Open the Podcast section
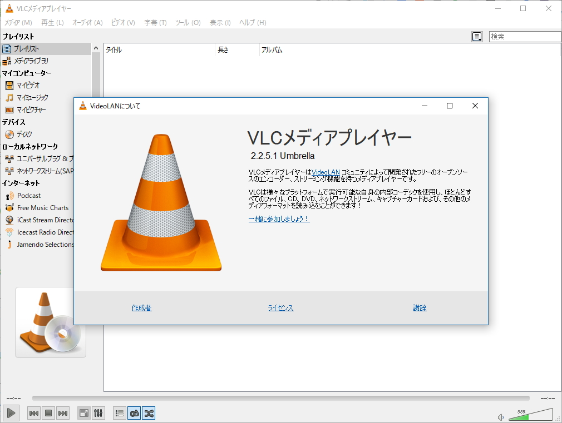The image size is (562, 423). pyautogui.click(x=29, y=195)
